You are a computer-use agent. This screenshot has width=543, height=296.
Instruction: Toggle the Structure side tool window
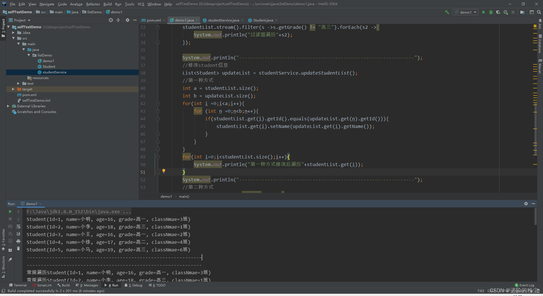[3, 267]
